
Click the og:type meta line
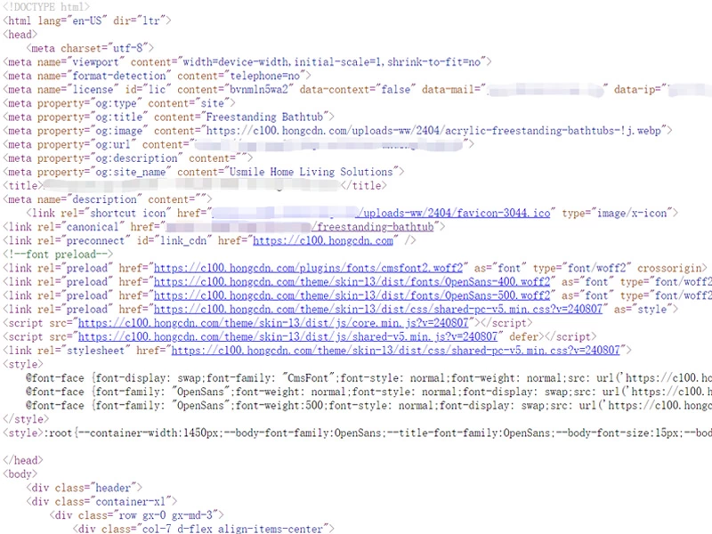pyautogui.click(x=119, y=103)
